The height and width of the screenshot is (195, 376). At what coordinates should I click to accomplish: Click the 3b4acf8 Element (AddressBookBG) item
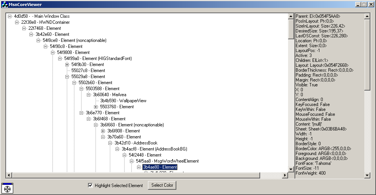pyautogui.click(x=154, y=149)
